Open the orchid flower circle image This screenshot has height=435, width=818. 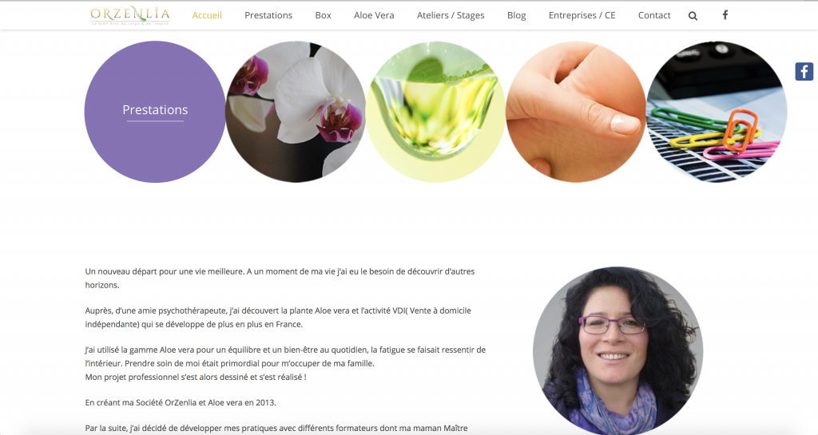(296, 112)
